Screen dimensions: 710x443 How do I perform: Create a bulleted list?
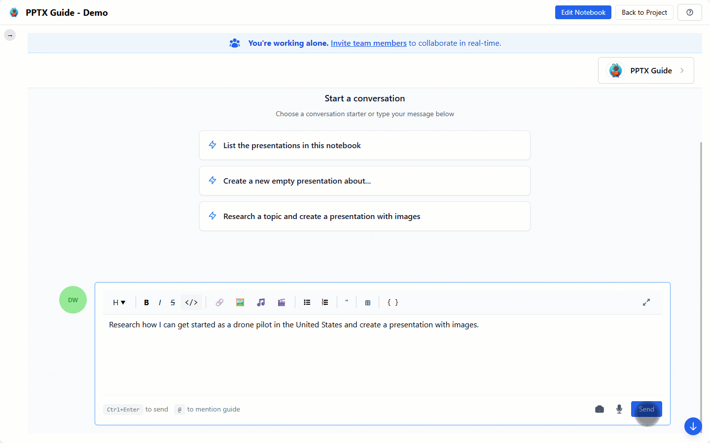[307, 303]
